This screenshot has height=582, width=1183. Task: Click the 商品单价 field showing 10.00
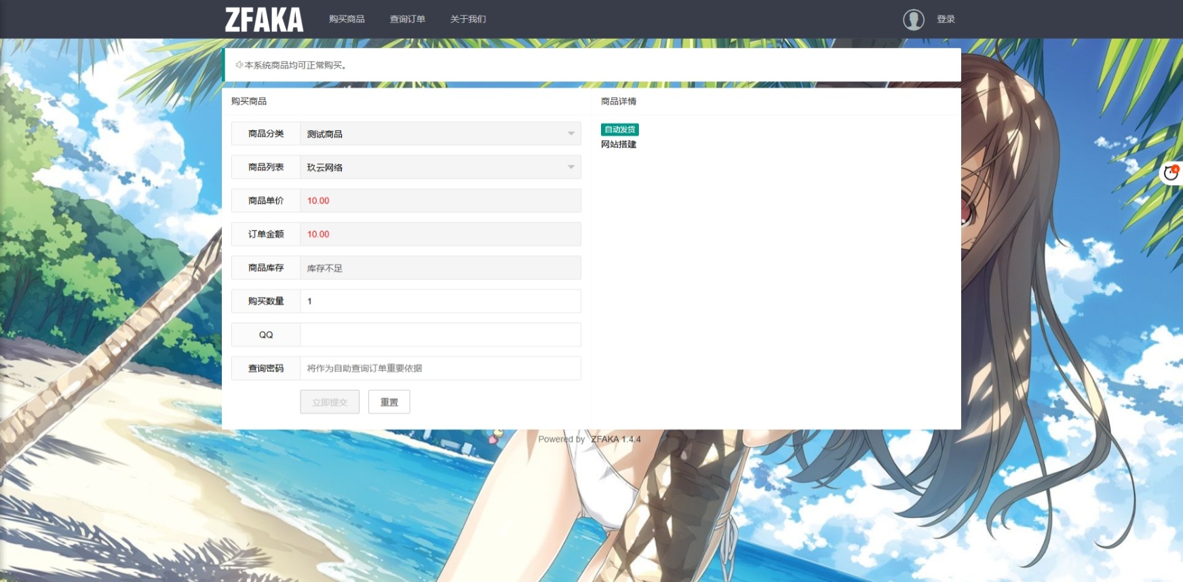point(440,201)
